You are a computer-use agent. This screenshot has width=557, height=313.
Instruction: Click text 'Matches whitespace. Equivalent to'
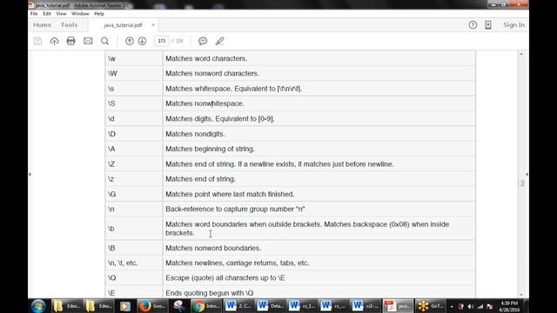pos(220,89)
